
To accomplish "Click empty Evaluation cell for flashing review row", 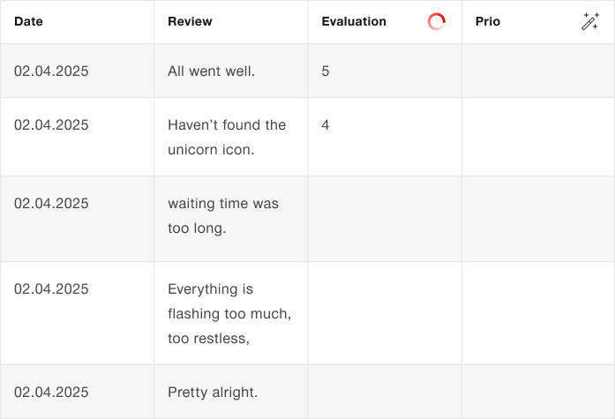I will pyautogui.click(x=384, y=313).
